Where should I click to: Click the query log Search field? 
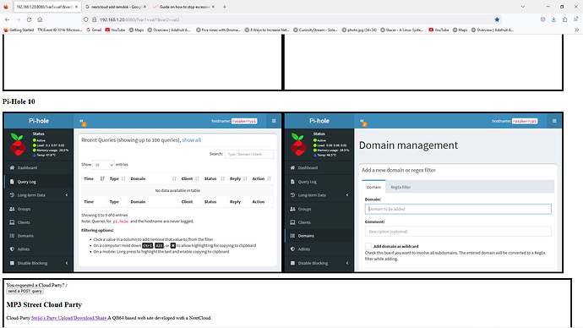click(249, 154)
